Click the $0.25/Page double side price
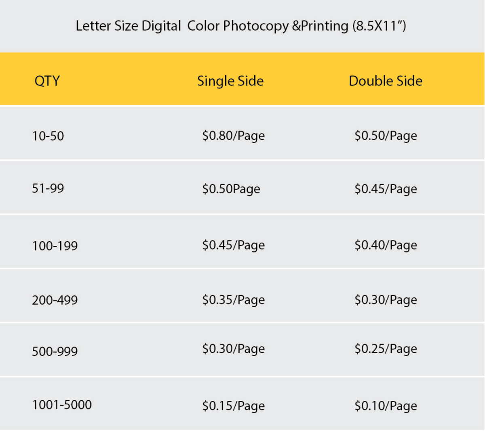Screen dimensions: 485x431 (386, 349)
